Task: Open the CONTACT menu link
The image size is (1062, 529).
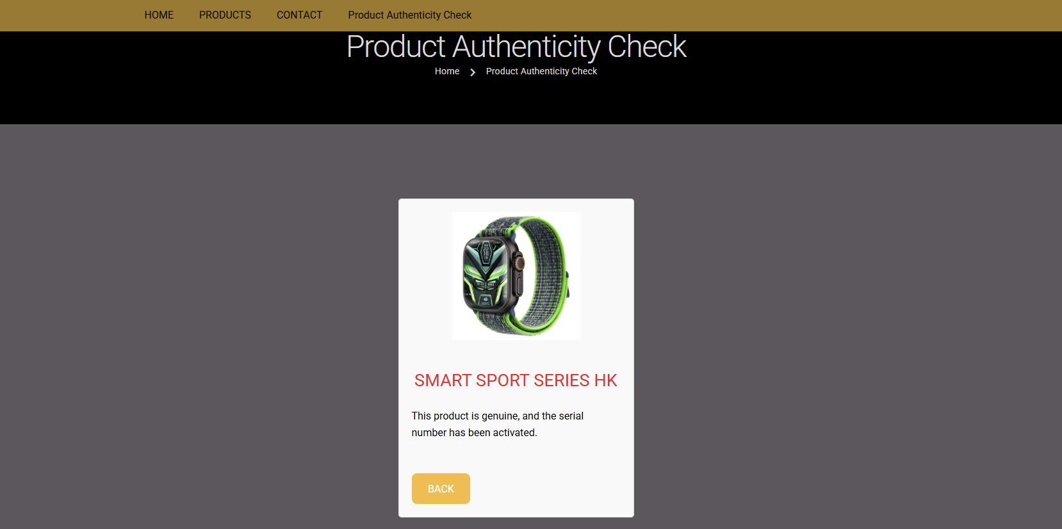Action: tap(299, 15)
